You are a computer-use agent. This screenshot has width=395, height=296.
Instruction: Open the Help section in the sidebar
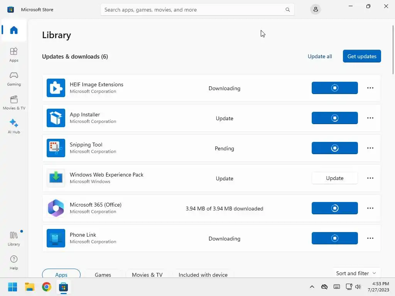14,262
